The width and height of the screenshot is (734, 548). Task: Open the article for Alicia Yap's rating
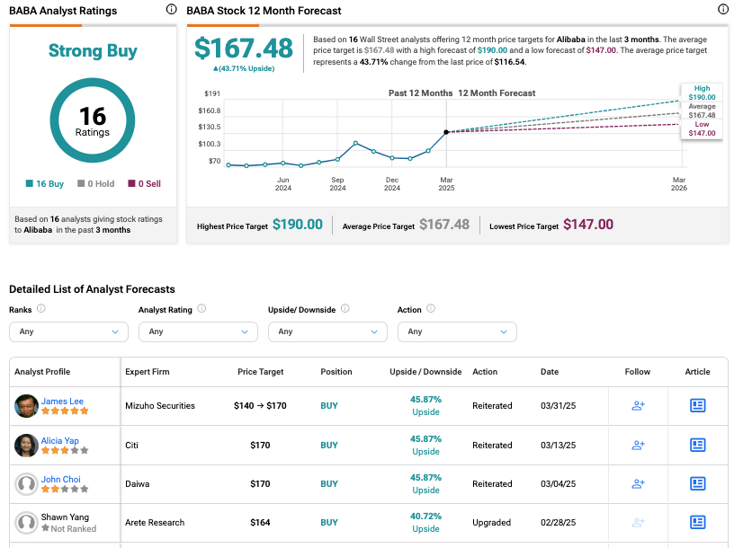pyautogui.click(x=697, y=445)
